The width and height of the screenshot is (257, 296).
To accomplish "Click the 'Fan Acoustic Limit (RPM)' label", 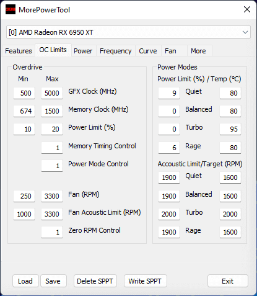I will 105,212.
